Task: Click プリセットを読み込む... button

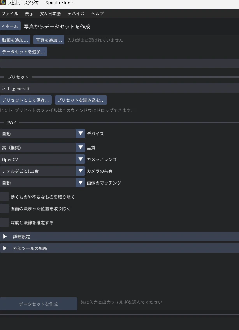Action: [x=81, y=100]
